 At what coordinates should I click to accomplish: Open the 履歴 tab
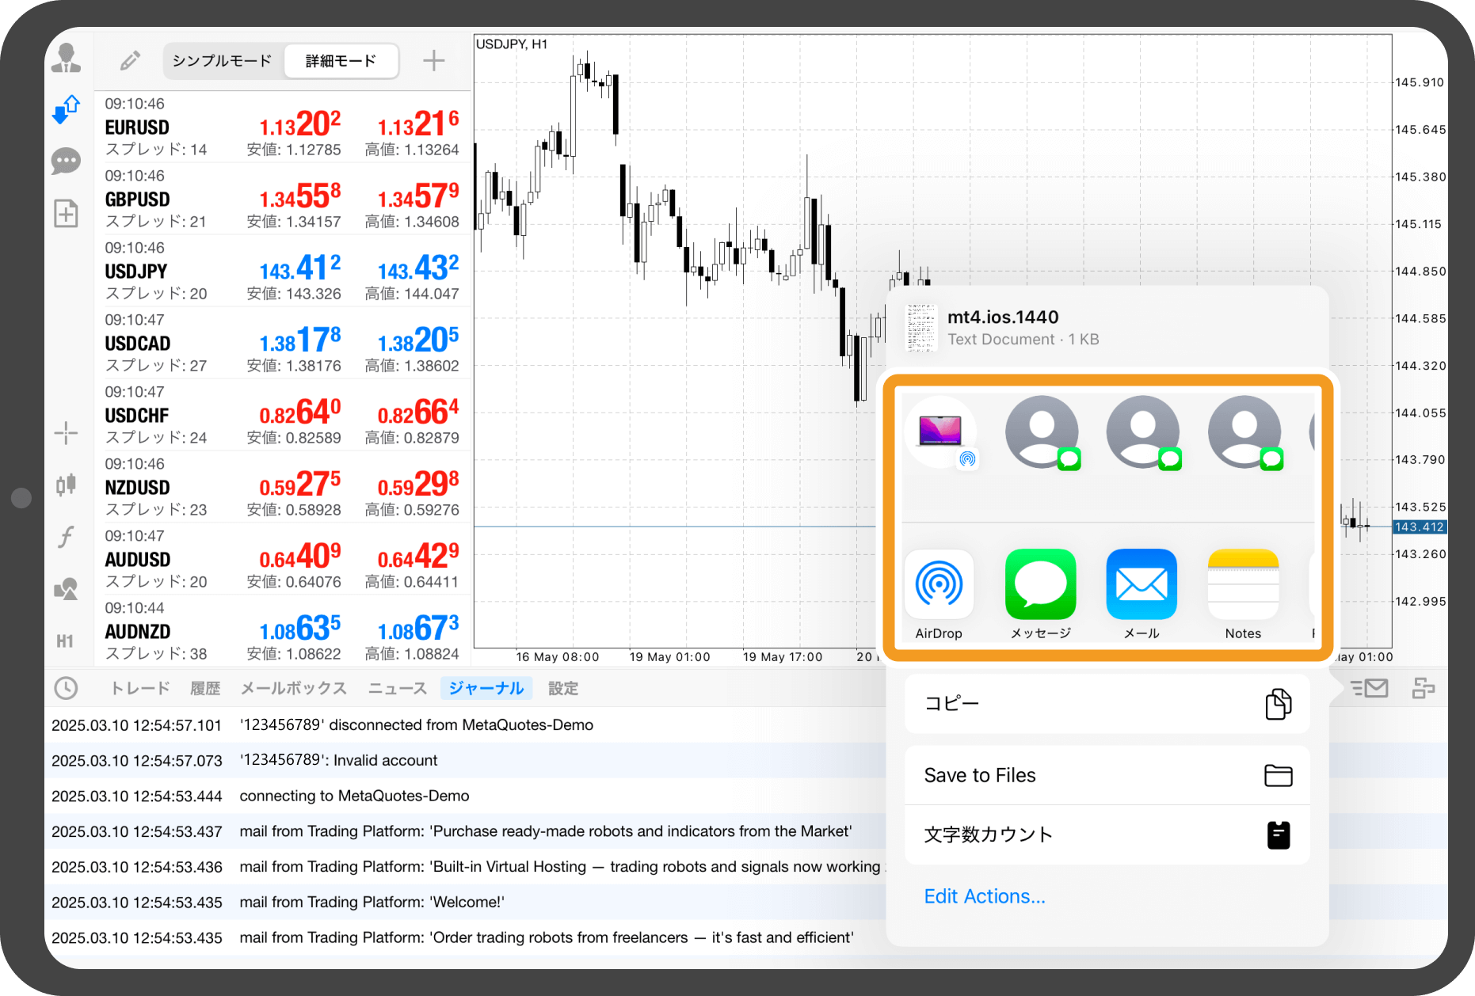pyautogui.click(x=205, y=688)
